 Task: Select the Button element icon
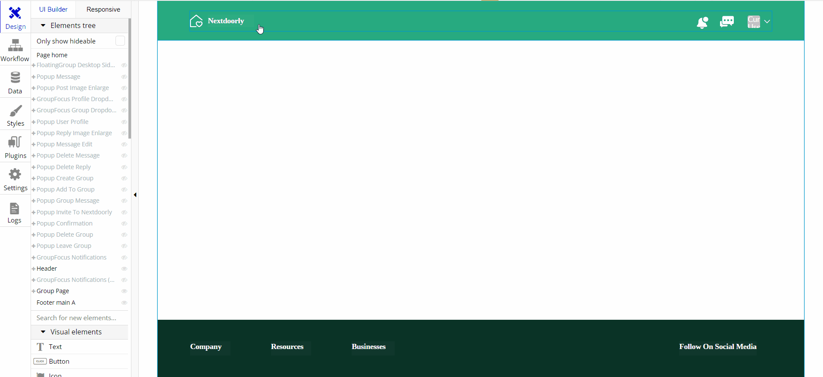pos(40,362)
